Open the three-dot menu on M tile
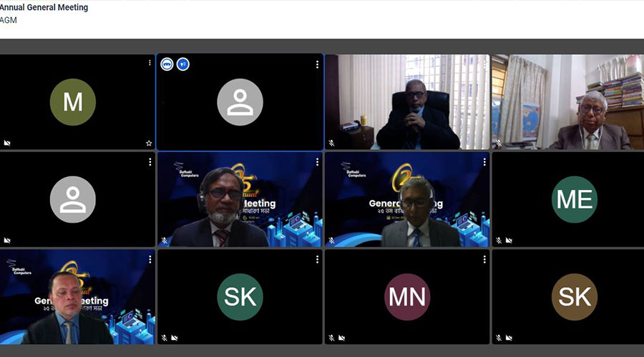This screenshot has width=644, height=357. click(150, 64)
